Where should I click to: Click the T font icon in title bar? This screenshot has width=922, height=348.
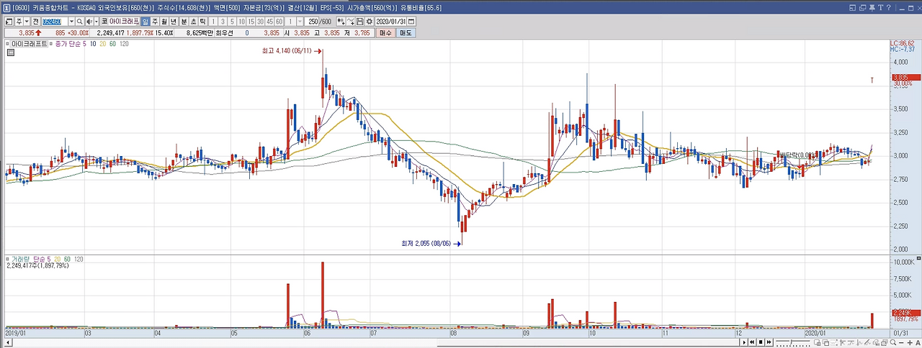click(881, 8)
